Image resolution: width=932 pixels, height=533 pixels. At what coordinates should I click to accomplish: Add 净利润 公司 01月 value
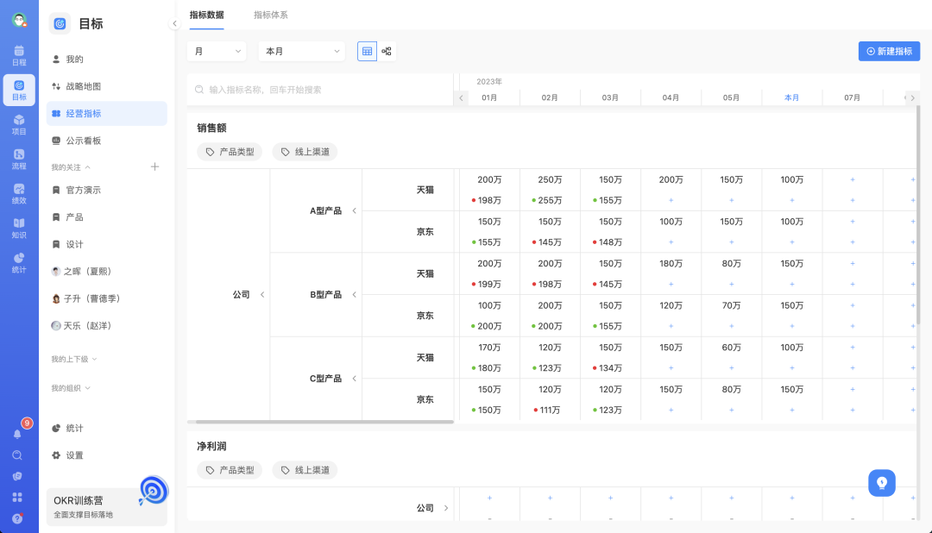click(489, 498)
